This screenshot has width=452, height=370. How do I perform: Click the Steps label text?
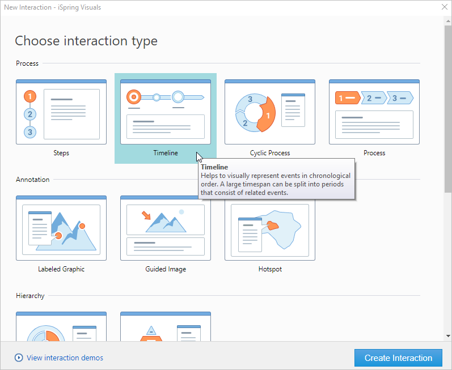(x=61, y=153)
